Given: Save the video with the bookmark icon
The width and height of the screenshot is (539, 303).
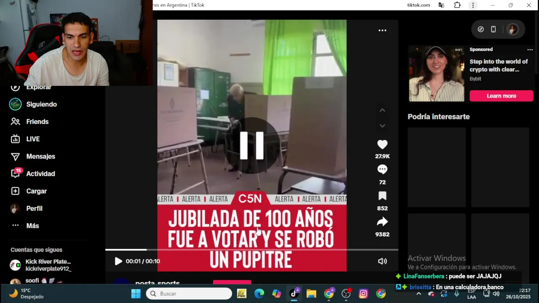Looking at the screenshot, I should [382, 196].
